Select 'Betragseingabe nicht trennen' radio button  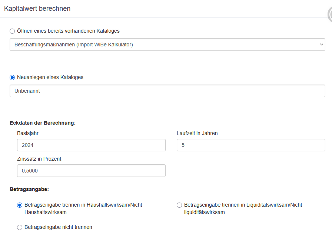click(x=20, y=227)
